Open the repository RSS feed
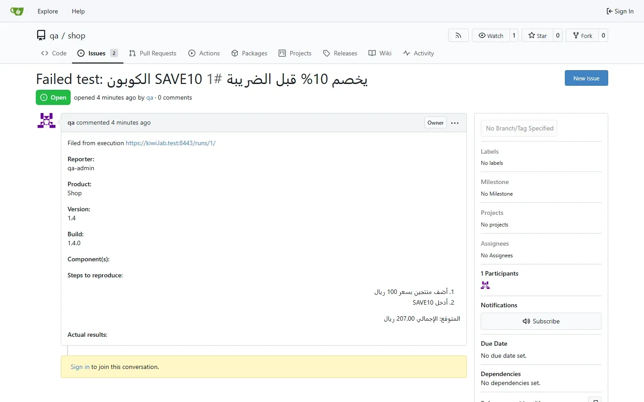This screenshot has width=644, height=402. pos(458,36)
